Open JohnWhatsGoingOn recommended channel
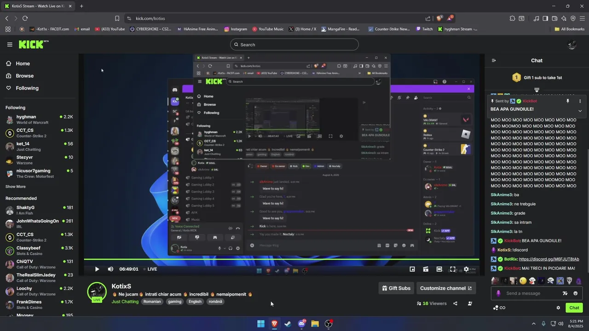Image resolution: width=589 pixels, height=331 pixels. pyautogui.click(x=39, y=223)
